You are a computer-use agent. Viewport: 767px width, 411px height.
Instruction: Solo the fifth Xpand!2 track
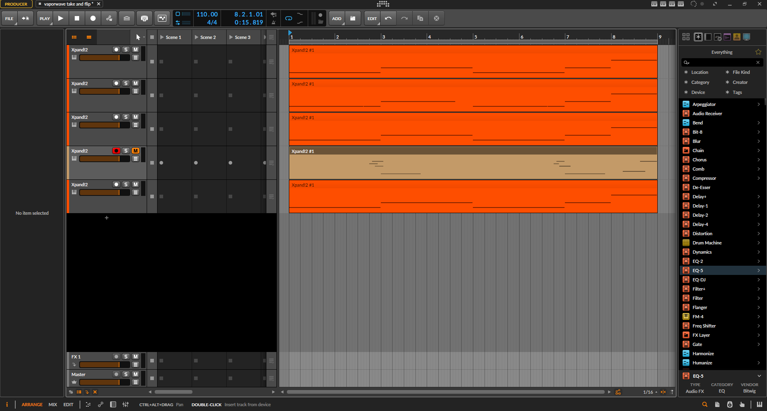[x=126, y=185]
